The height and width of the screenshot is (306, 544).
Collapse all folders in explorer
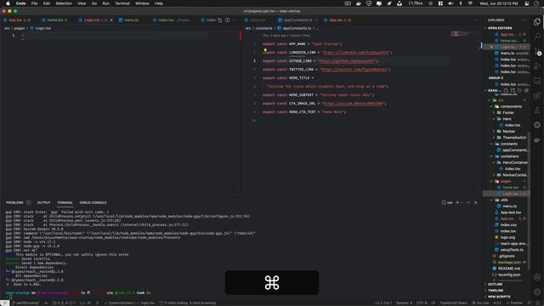(526, 91)
